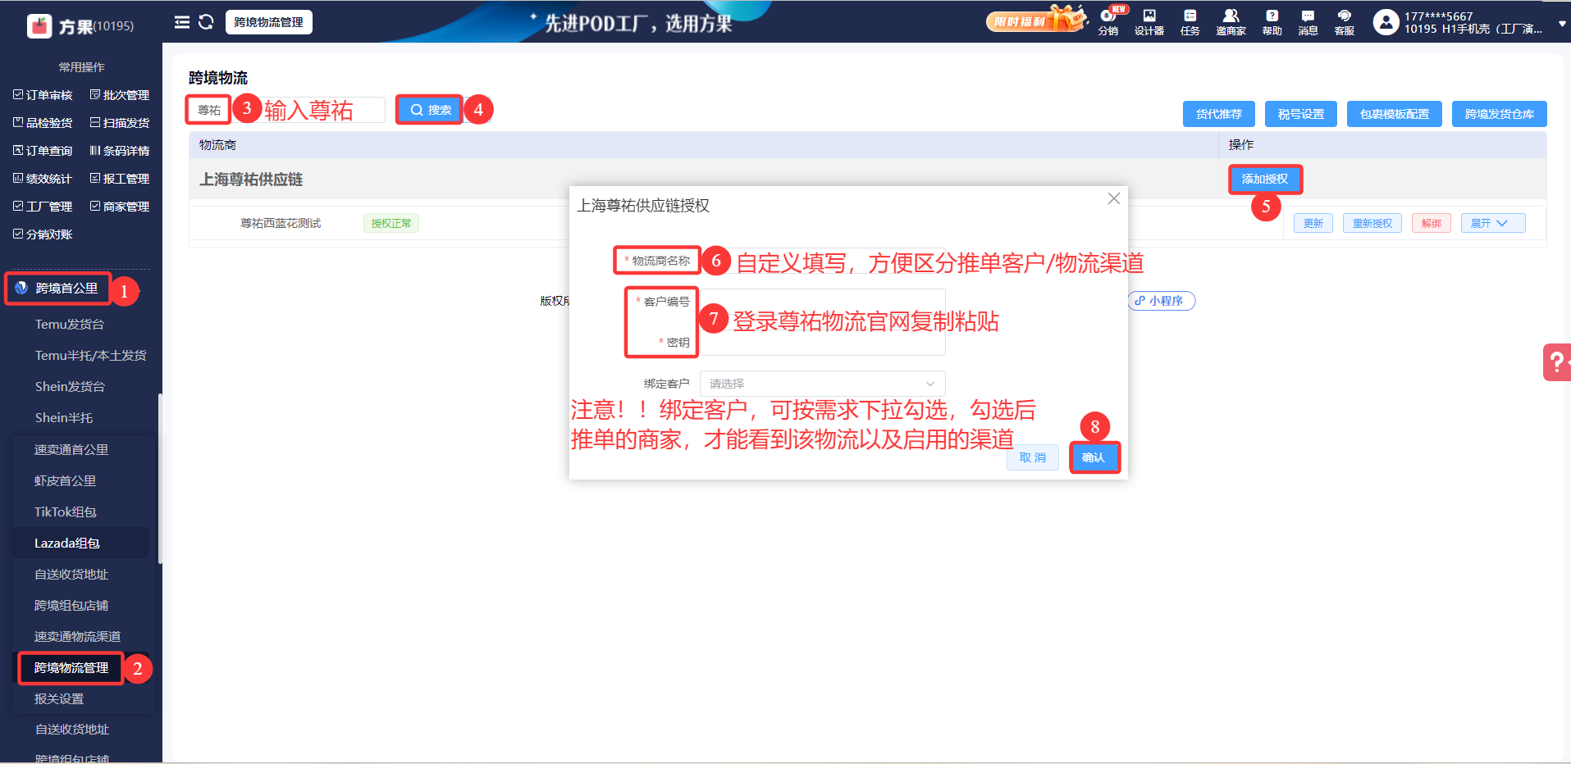Open Temu半托/本土发货 menu item
Screen dimensions: 1571x764
pos(90,356)
